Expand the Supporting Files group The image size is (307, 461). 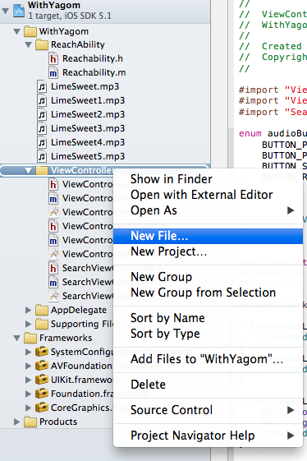tap(28, 324)
